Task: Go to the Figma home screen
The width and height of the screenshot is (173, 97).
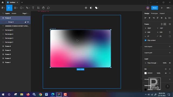Action: coord(3,2)
